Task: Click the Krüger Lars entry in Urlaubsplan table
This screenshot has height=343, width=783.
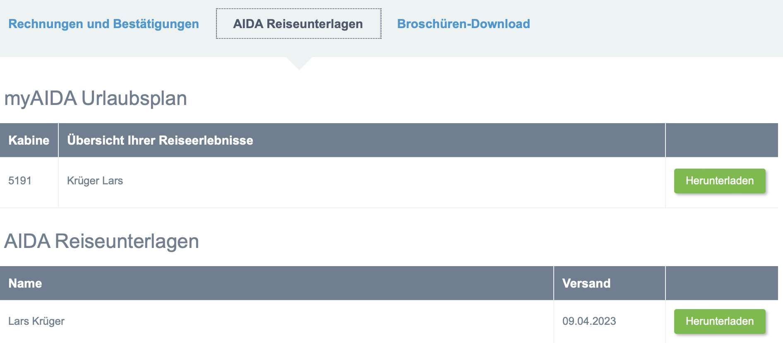Action: pos(95,181)
